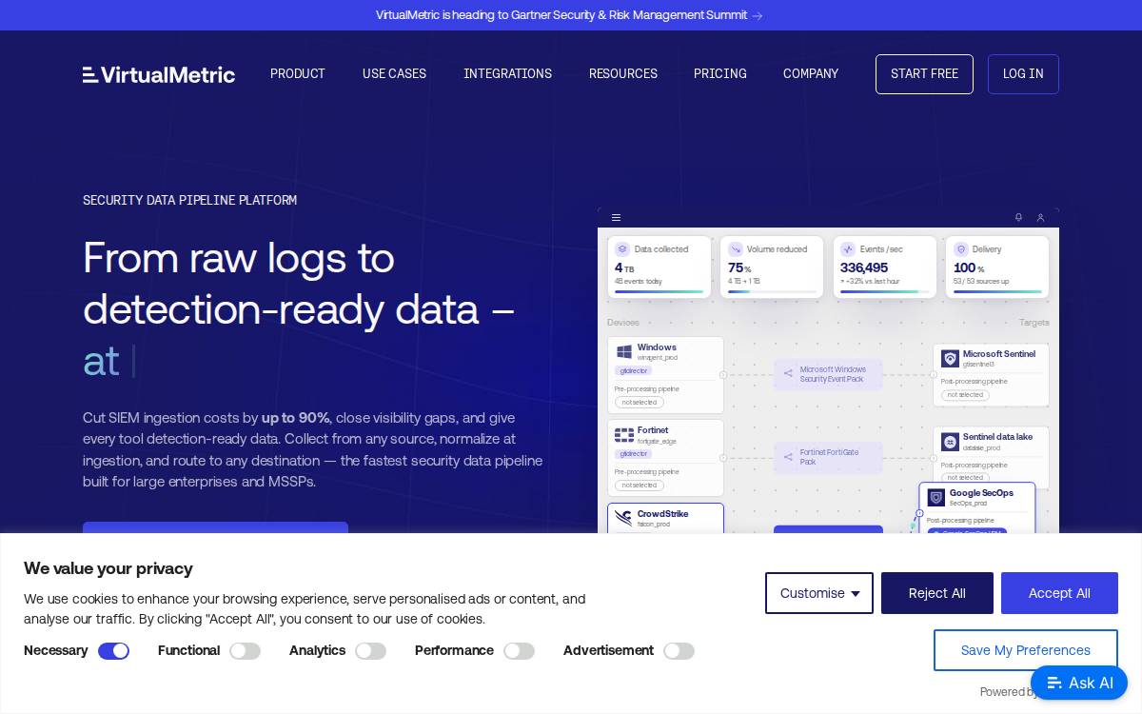Open Microsoft Sentinel post-processing 'not selected' selector
Screen dimensions: 1142x714
pyautogui.click(x=965, y=395)
